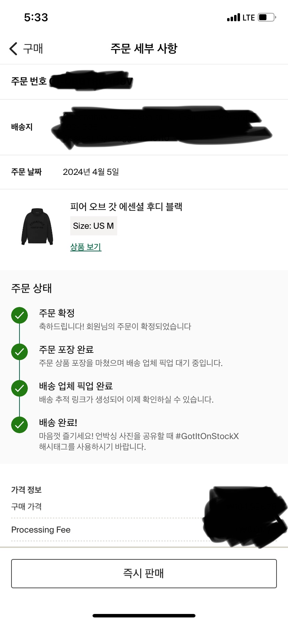The width and height of the screenshot is (288, 623).
Task: Select the 주문 확정 green checkmark icon
Action: point(19,316)
